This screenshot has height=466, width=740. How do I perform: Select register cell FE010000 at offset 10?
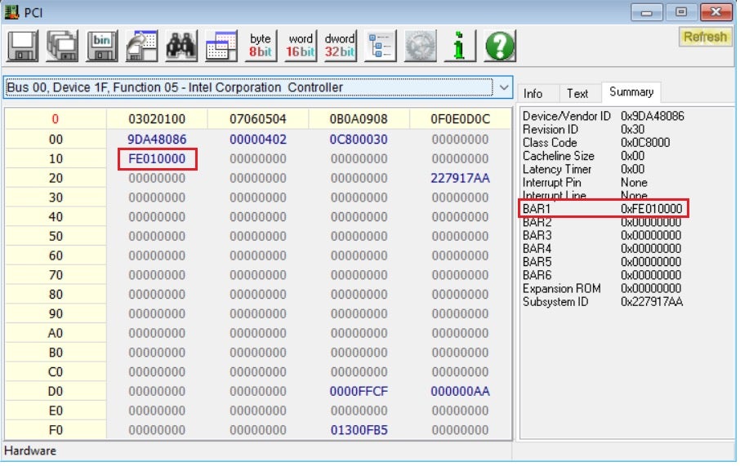pyautogui.click(x=157, y=159)
